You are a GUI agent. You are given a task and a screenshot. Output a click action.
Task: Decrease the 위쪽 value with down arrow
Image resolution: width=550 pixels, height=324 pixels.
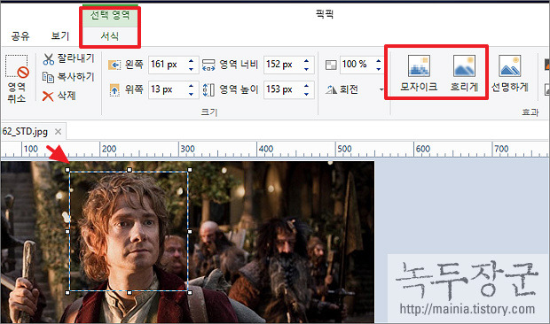191,94
